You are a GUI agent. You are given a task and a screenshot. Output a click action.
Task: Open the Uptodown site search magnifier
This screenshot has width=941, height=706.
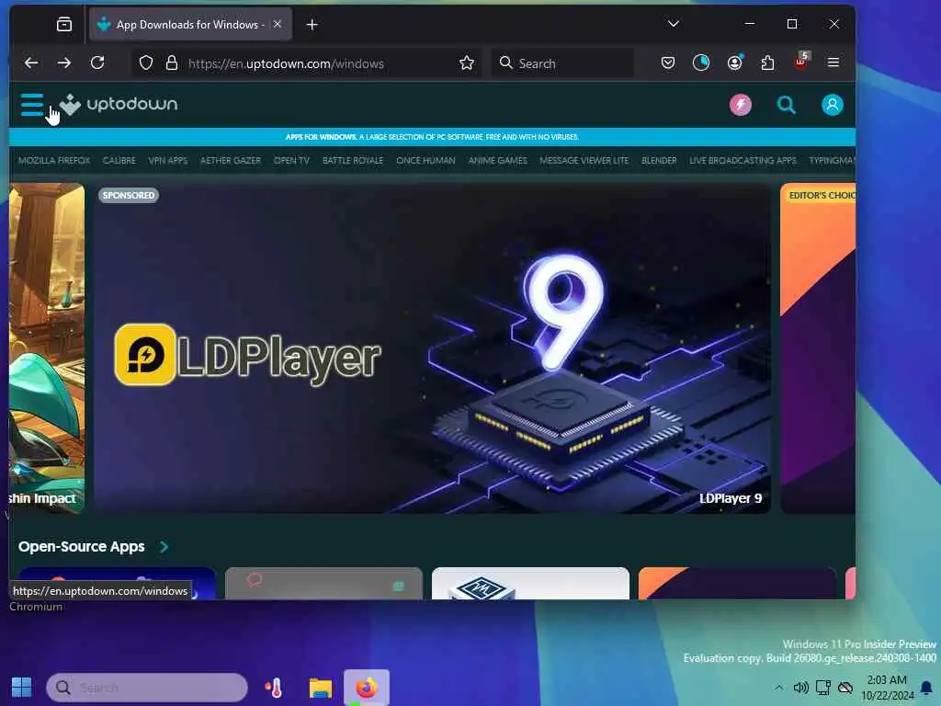787,105
